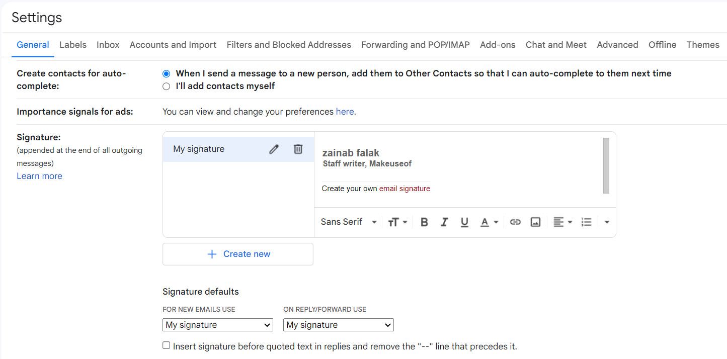Switch to the Labels settings tab

72,45
